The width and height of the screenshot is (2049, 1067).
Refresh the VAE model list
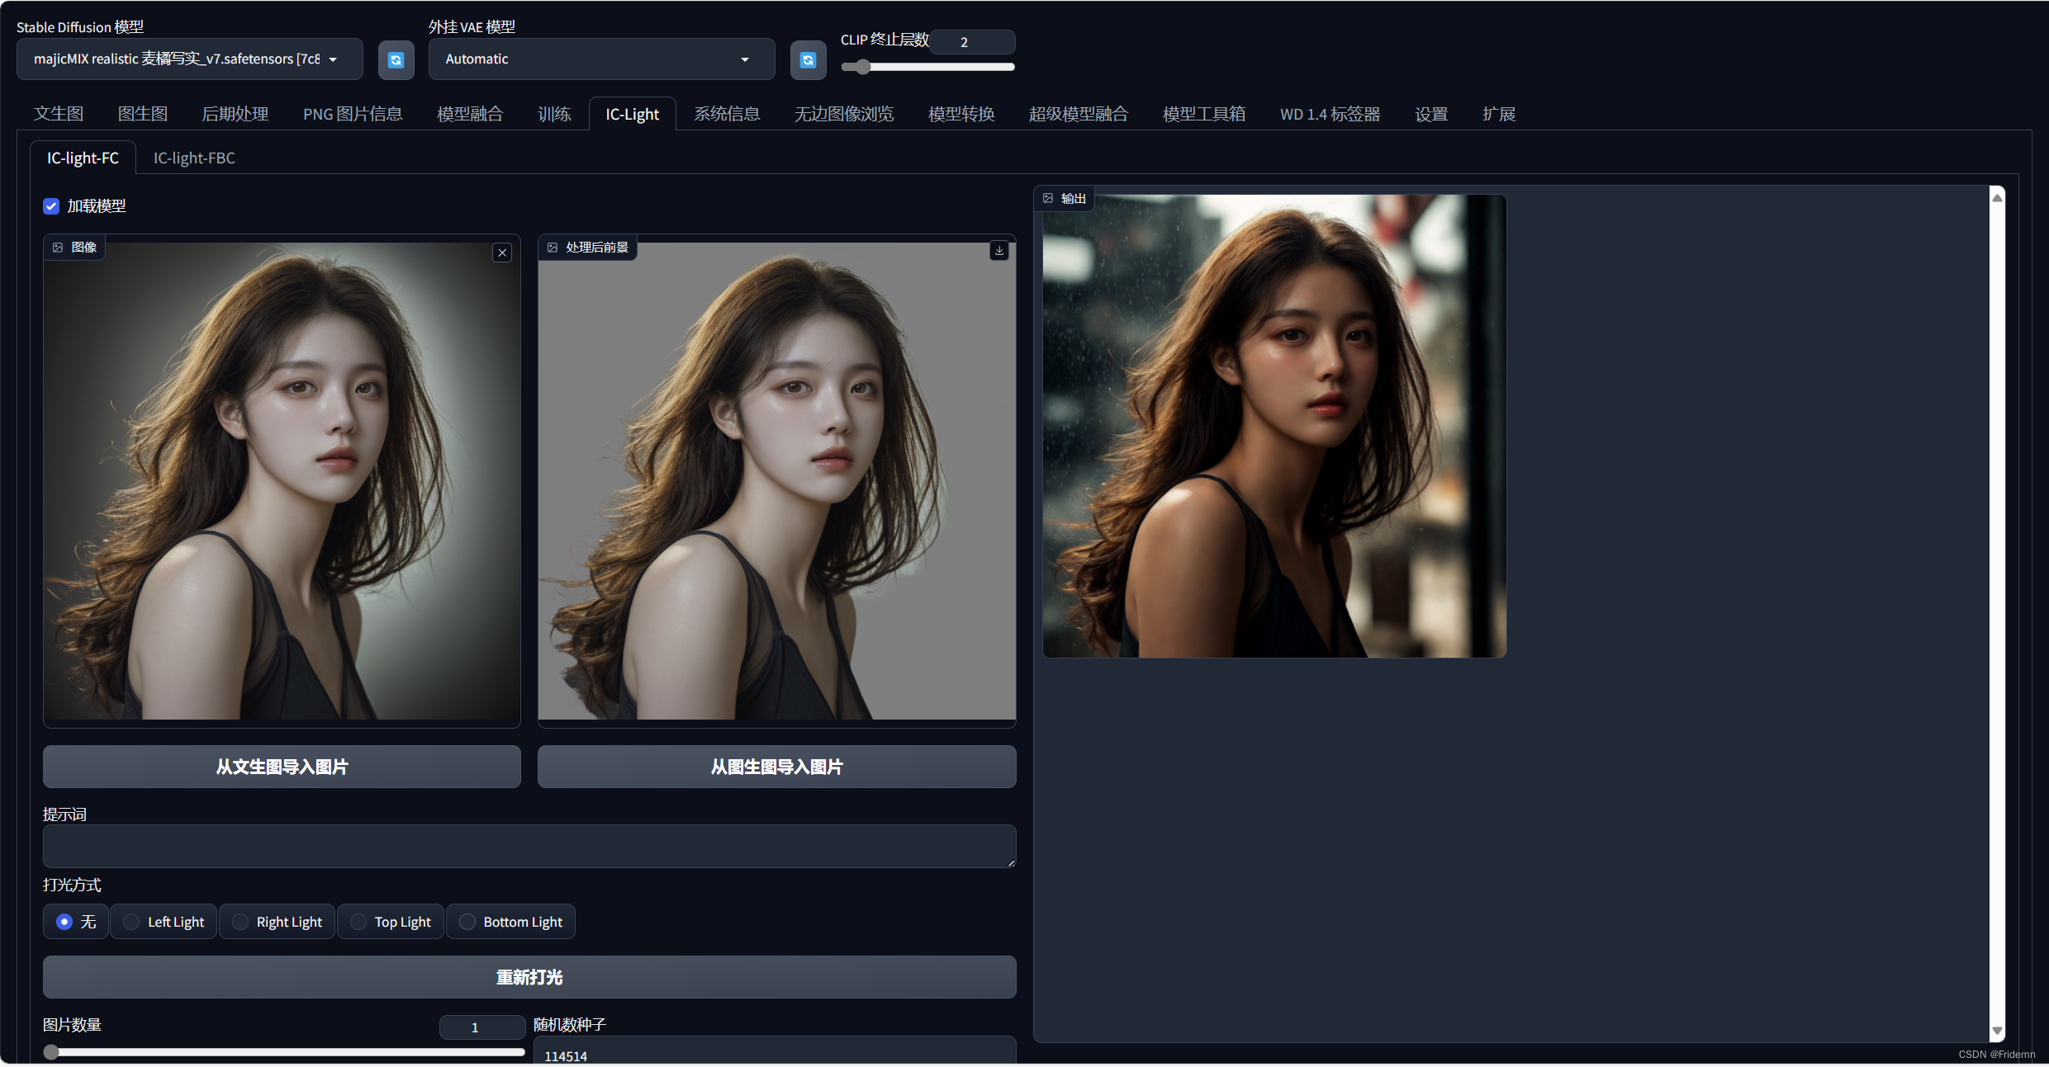click(808, 59)
